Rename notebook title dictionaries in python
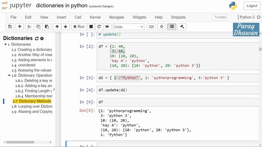This screenshot has width=262, height=147. (x=61, y=5)
